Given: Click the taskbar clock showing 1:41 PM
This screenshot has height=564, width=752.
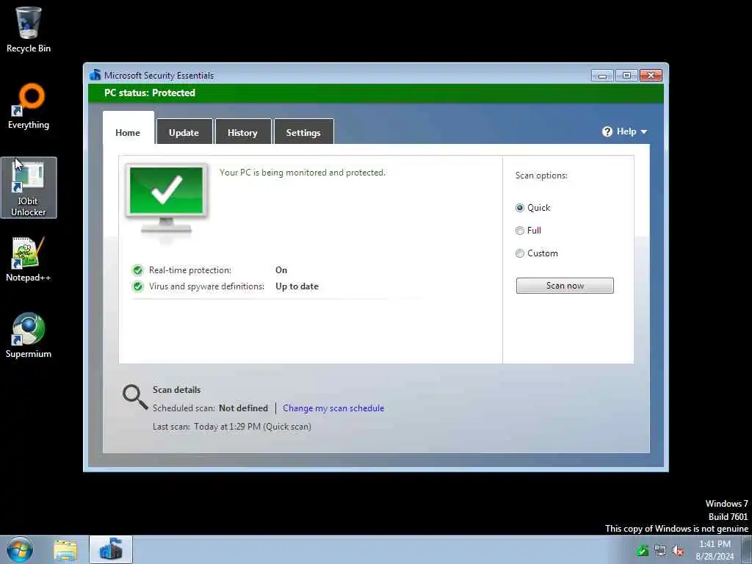Looking at the screenshot, I should click(x=715, y=550).
